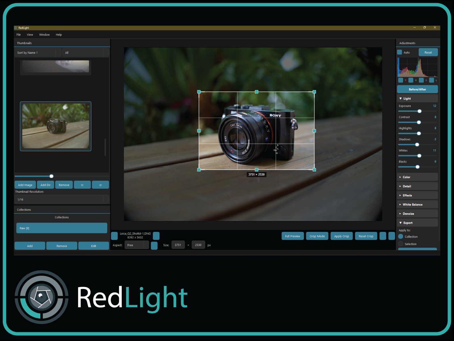Viewport: 454px width, 341px height.
Task: Rotate the selected image counterclockwise
Action: click(x=82, y=185)
